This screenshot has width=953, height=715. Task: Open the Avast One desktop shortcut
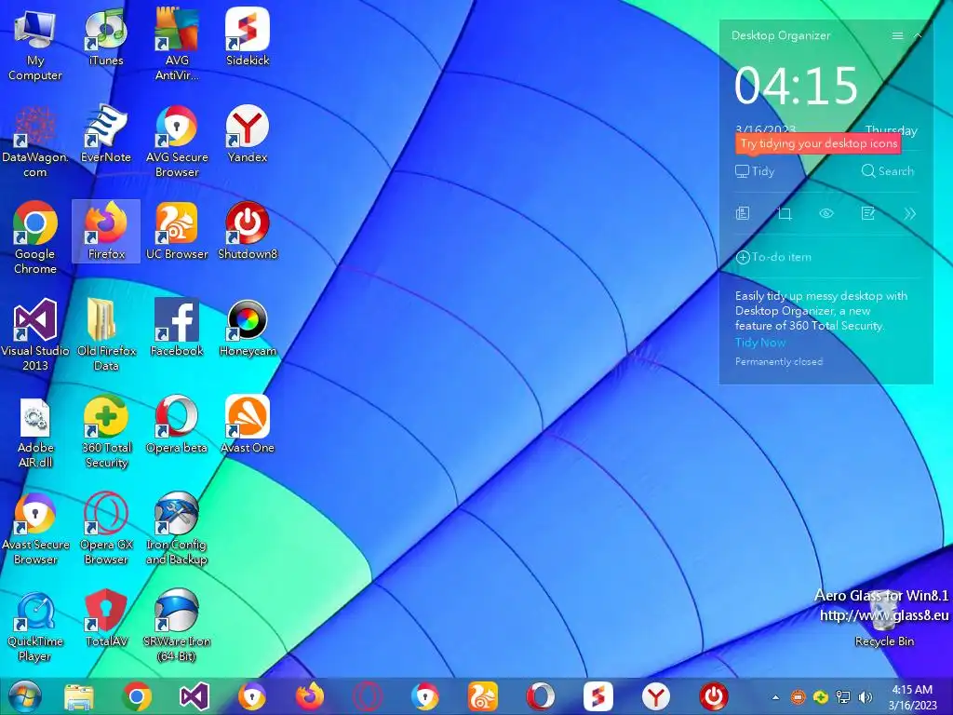pos(248,425)
